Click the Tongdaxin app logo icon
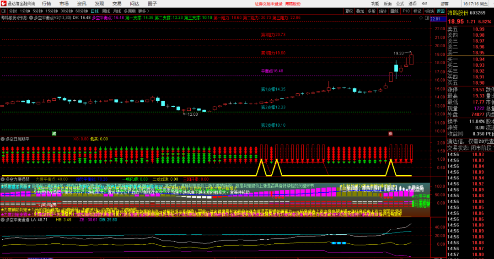This screenshot has height=259, width=494. [x=4, y=3]
